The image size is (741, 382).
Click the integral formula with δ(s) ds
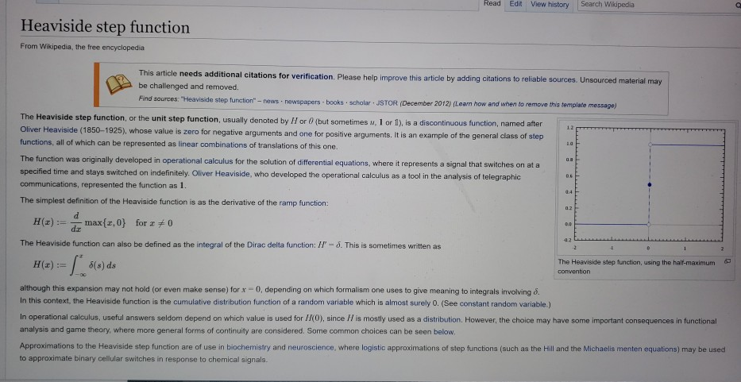coord(74,264)
